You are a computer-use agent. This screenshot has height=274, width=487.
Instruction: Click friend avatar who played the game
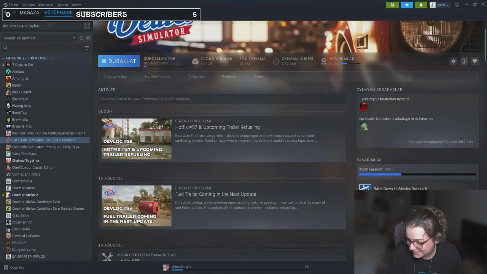pyautogui.click(x=364, y=107)
